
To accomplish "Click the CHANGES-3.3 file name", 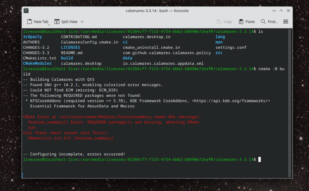I will click(x=36, y=53).
